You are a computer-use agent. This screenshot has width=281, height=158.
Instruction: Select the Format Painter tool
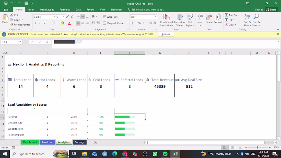pos(20,25)
